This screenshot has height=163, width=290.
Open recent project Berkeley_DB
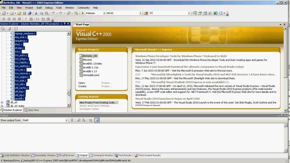90,56
